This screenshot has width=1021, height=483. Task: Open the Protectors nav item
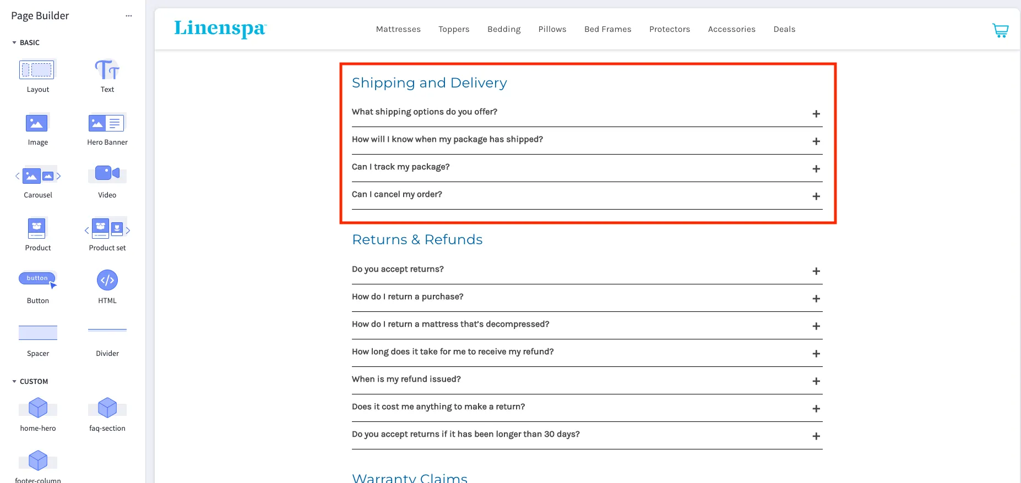click(x=670, y=29)
